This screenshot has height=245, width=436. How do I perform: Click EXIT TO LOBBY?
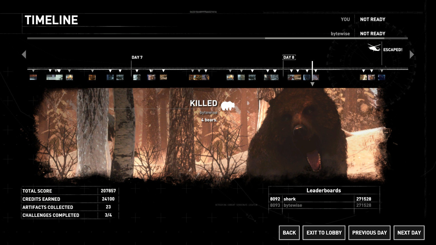[x=324, y=233]
